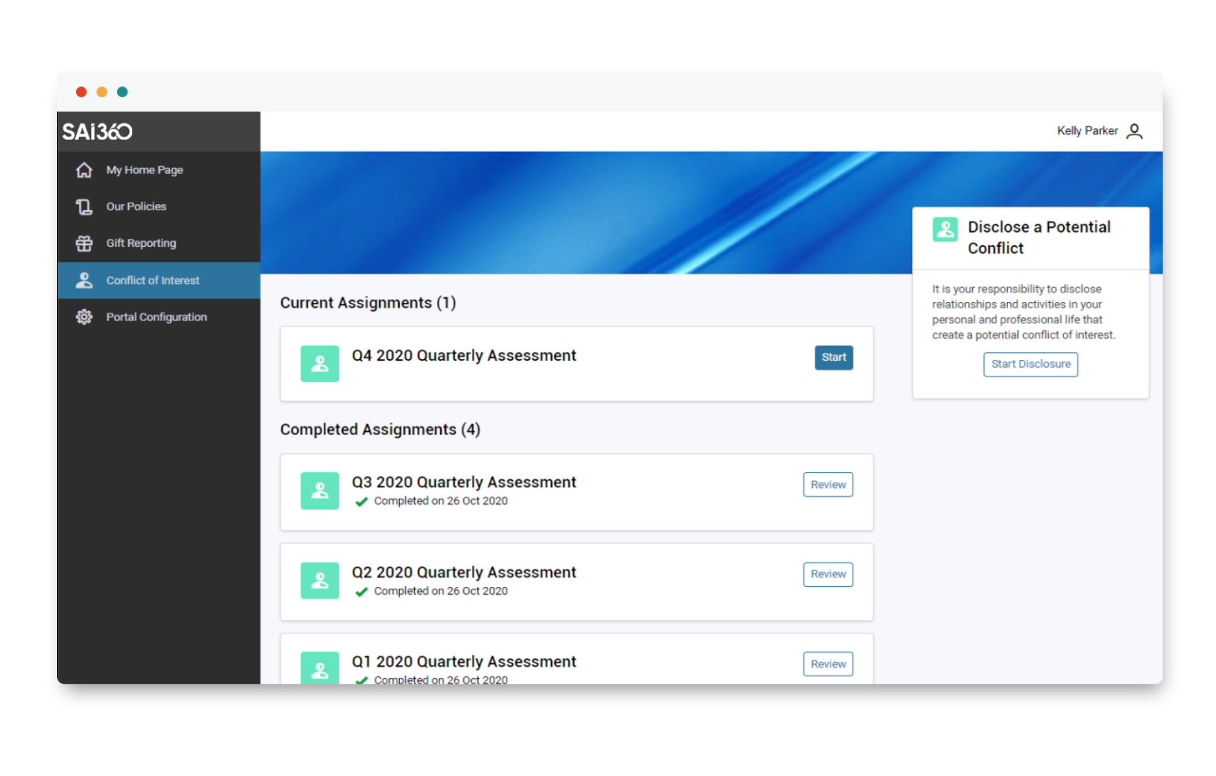Click the Kelly Parker username text
This screenshot has height=776, width=1216.
click(1086, 131)
